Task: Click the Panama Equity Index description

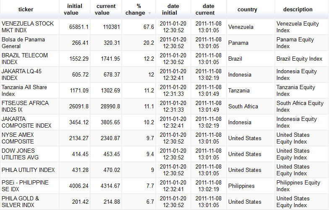Action: [295, 43]
